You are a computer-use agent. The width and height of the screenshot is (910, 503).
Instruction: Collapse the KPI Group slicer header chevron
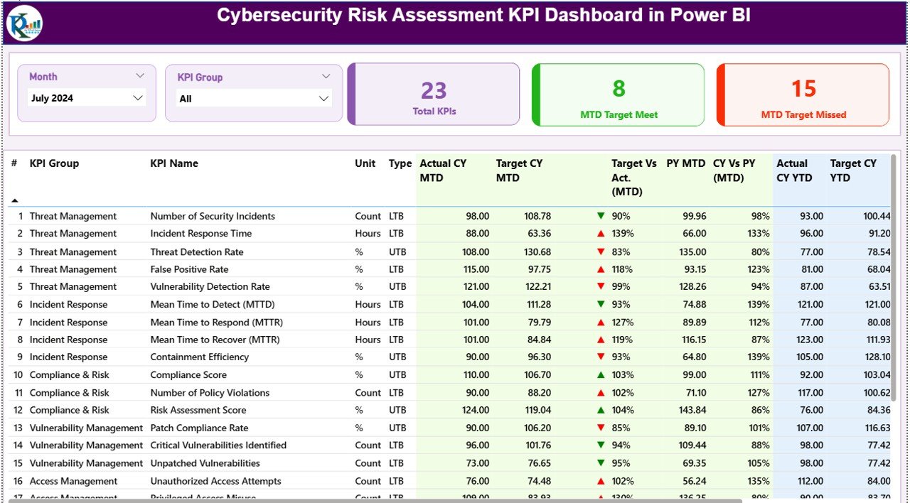tap(326, 76)
